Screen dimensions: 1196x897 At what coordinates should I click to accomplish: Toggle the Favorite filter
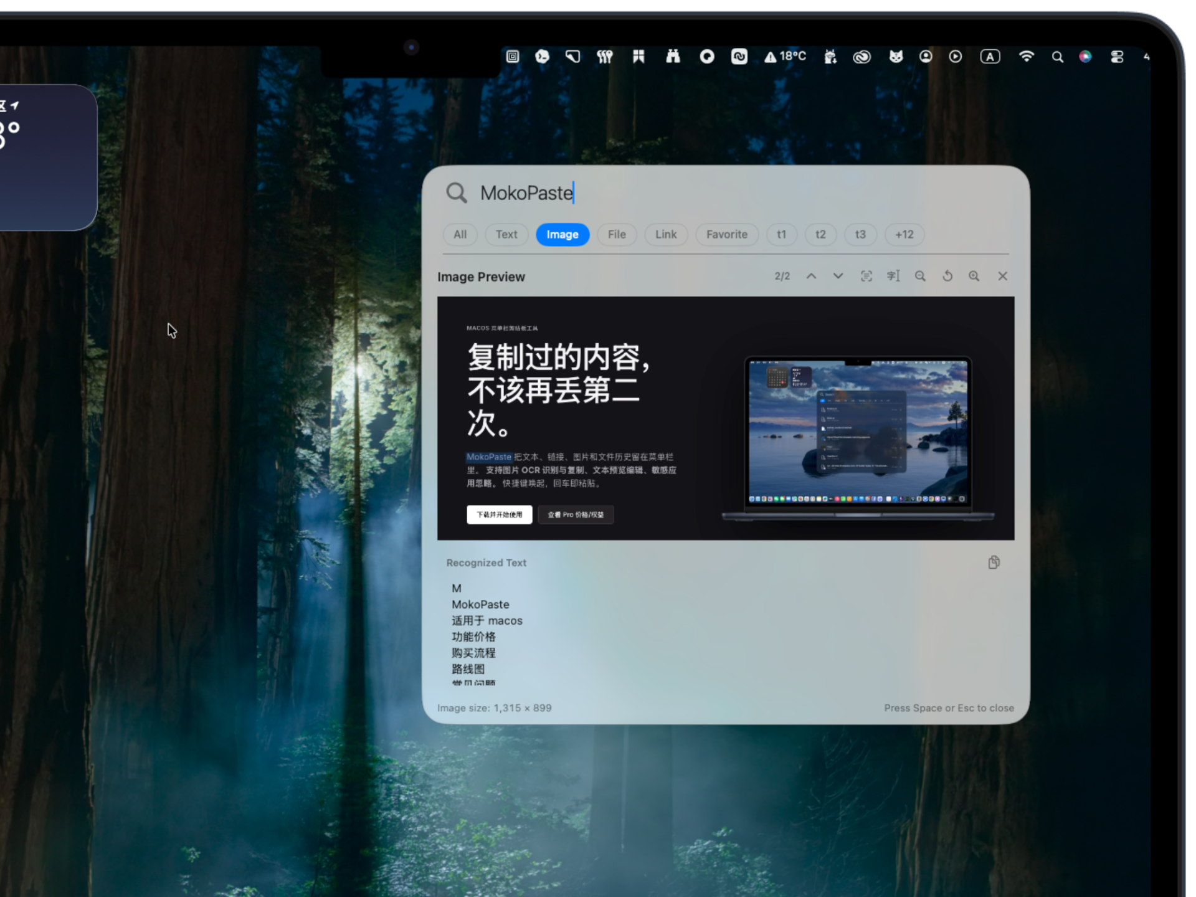click(726, 235)
